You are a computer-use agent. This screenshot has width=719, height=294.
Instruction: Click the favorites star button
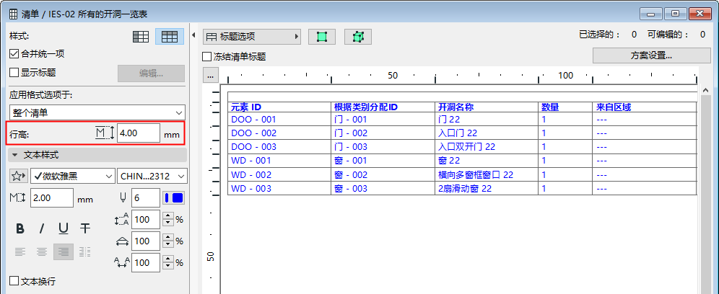[18, 176]
